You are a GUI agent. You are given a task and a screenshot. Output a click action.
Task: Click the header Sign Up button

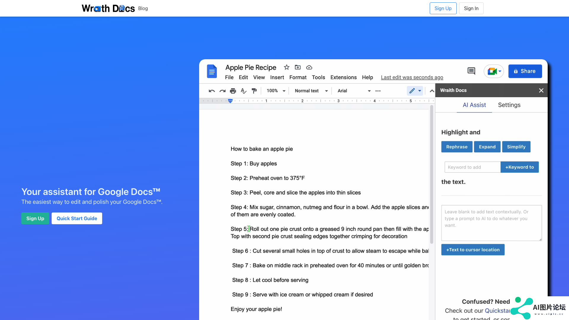point(443,8)
